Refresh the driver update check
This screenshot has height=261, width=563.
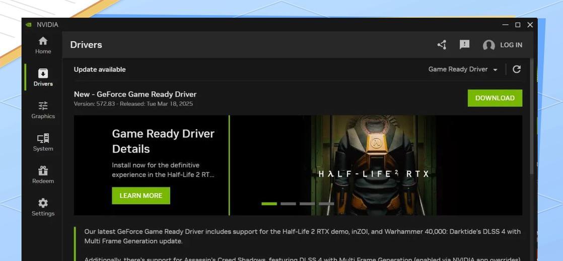(516, 70)
